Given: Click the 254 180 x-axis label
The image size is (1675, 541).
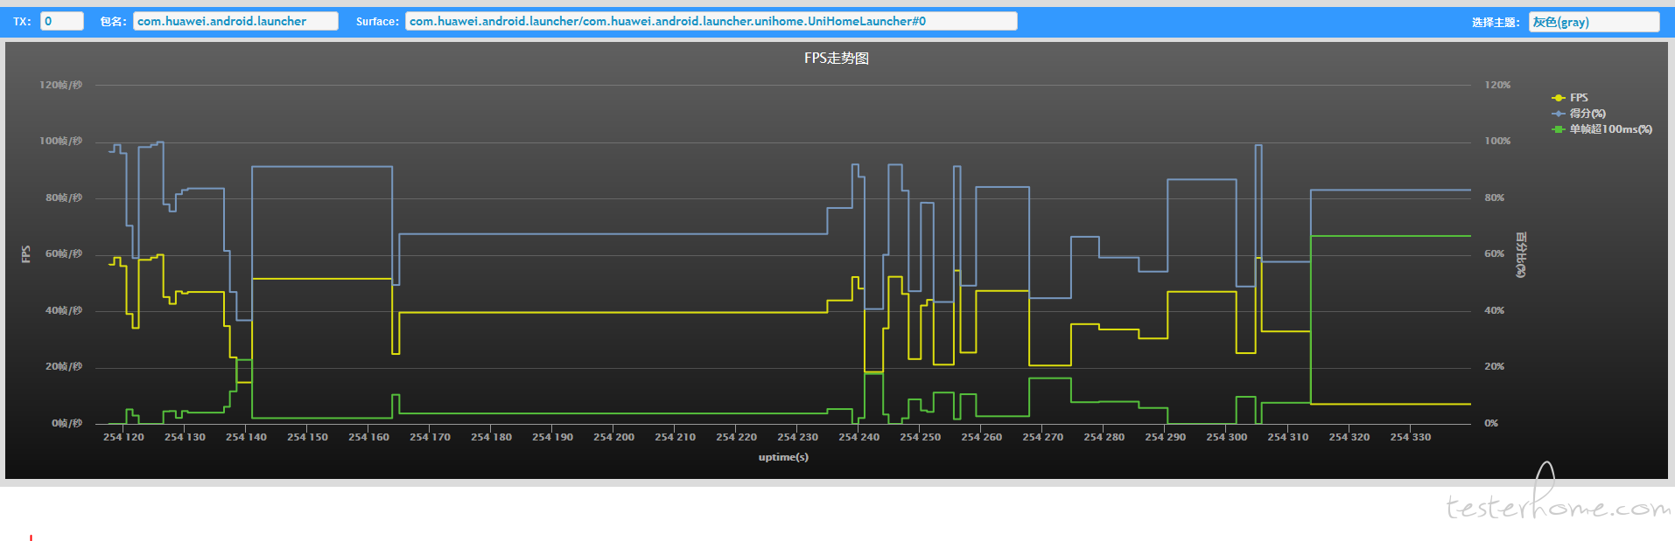Looking at the screenshot, I should [491, 437].
